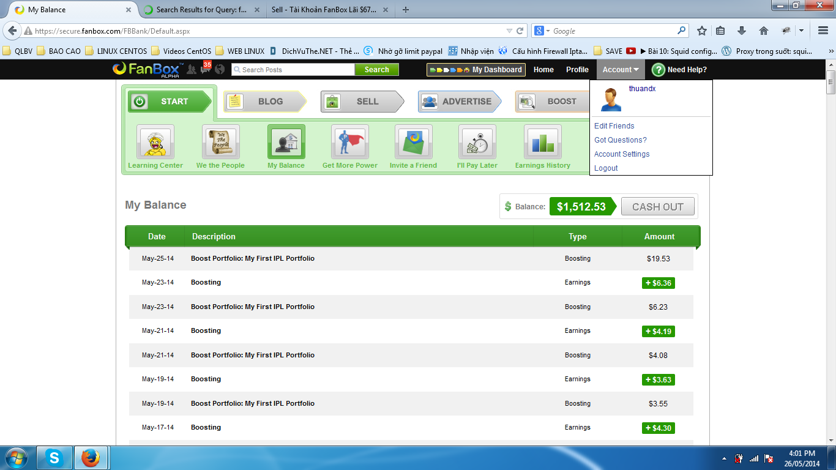This screenshot has height=470, width=836.
Task: Open Skype from the taskbar
Action: (x=54, y=457)
